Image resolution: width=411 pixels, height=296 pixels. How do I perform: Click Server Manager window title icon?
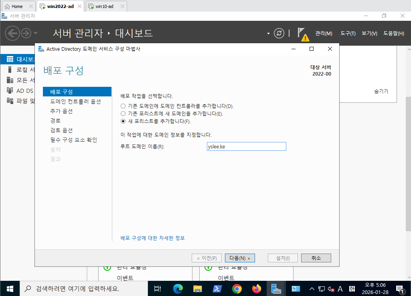point(4,16)
